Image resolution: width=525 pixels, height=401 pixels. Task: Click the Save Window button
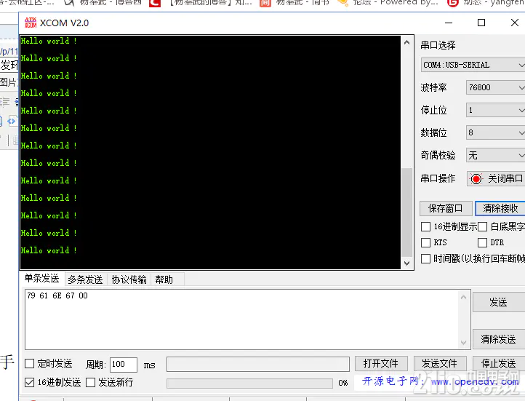446,208
